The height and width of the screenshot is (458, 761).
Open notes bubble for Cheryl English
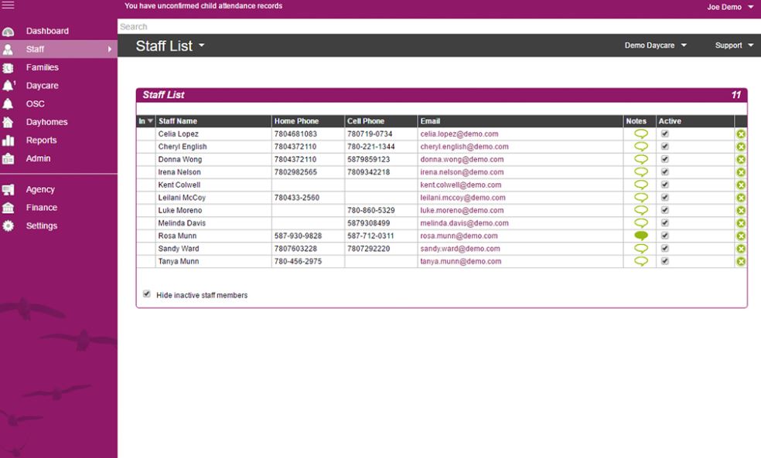click(x=641, y=147)
